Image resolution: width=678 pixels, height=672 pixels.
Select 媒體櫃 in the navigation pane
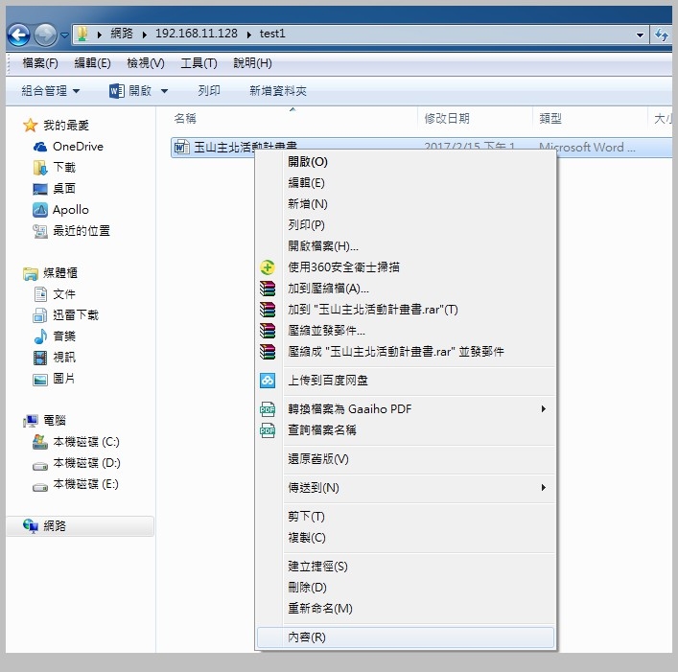coord(50,272)
